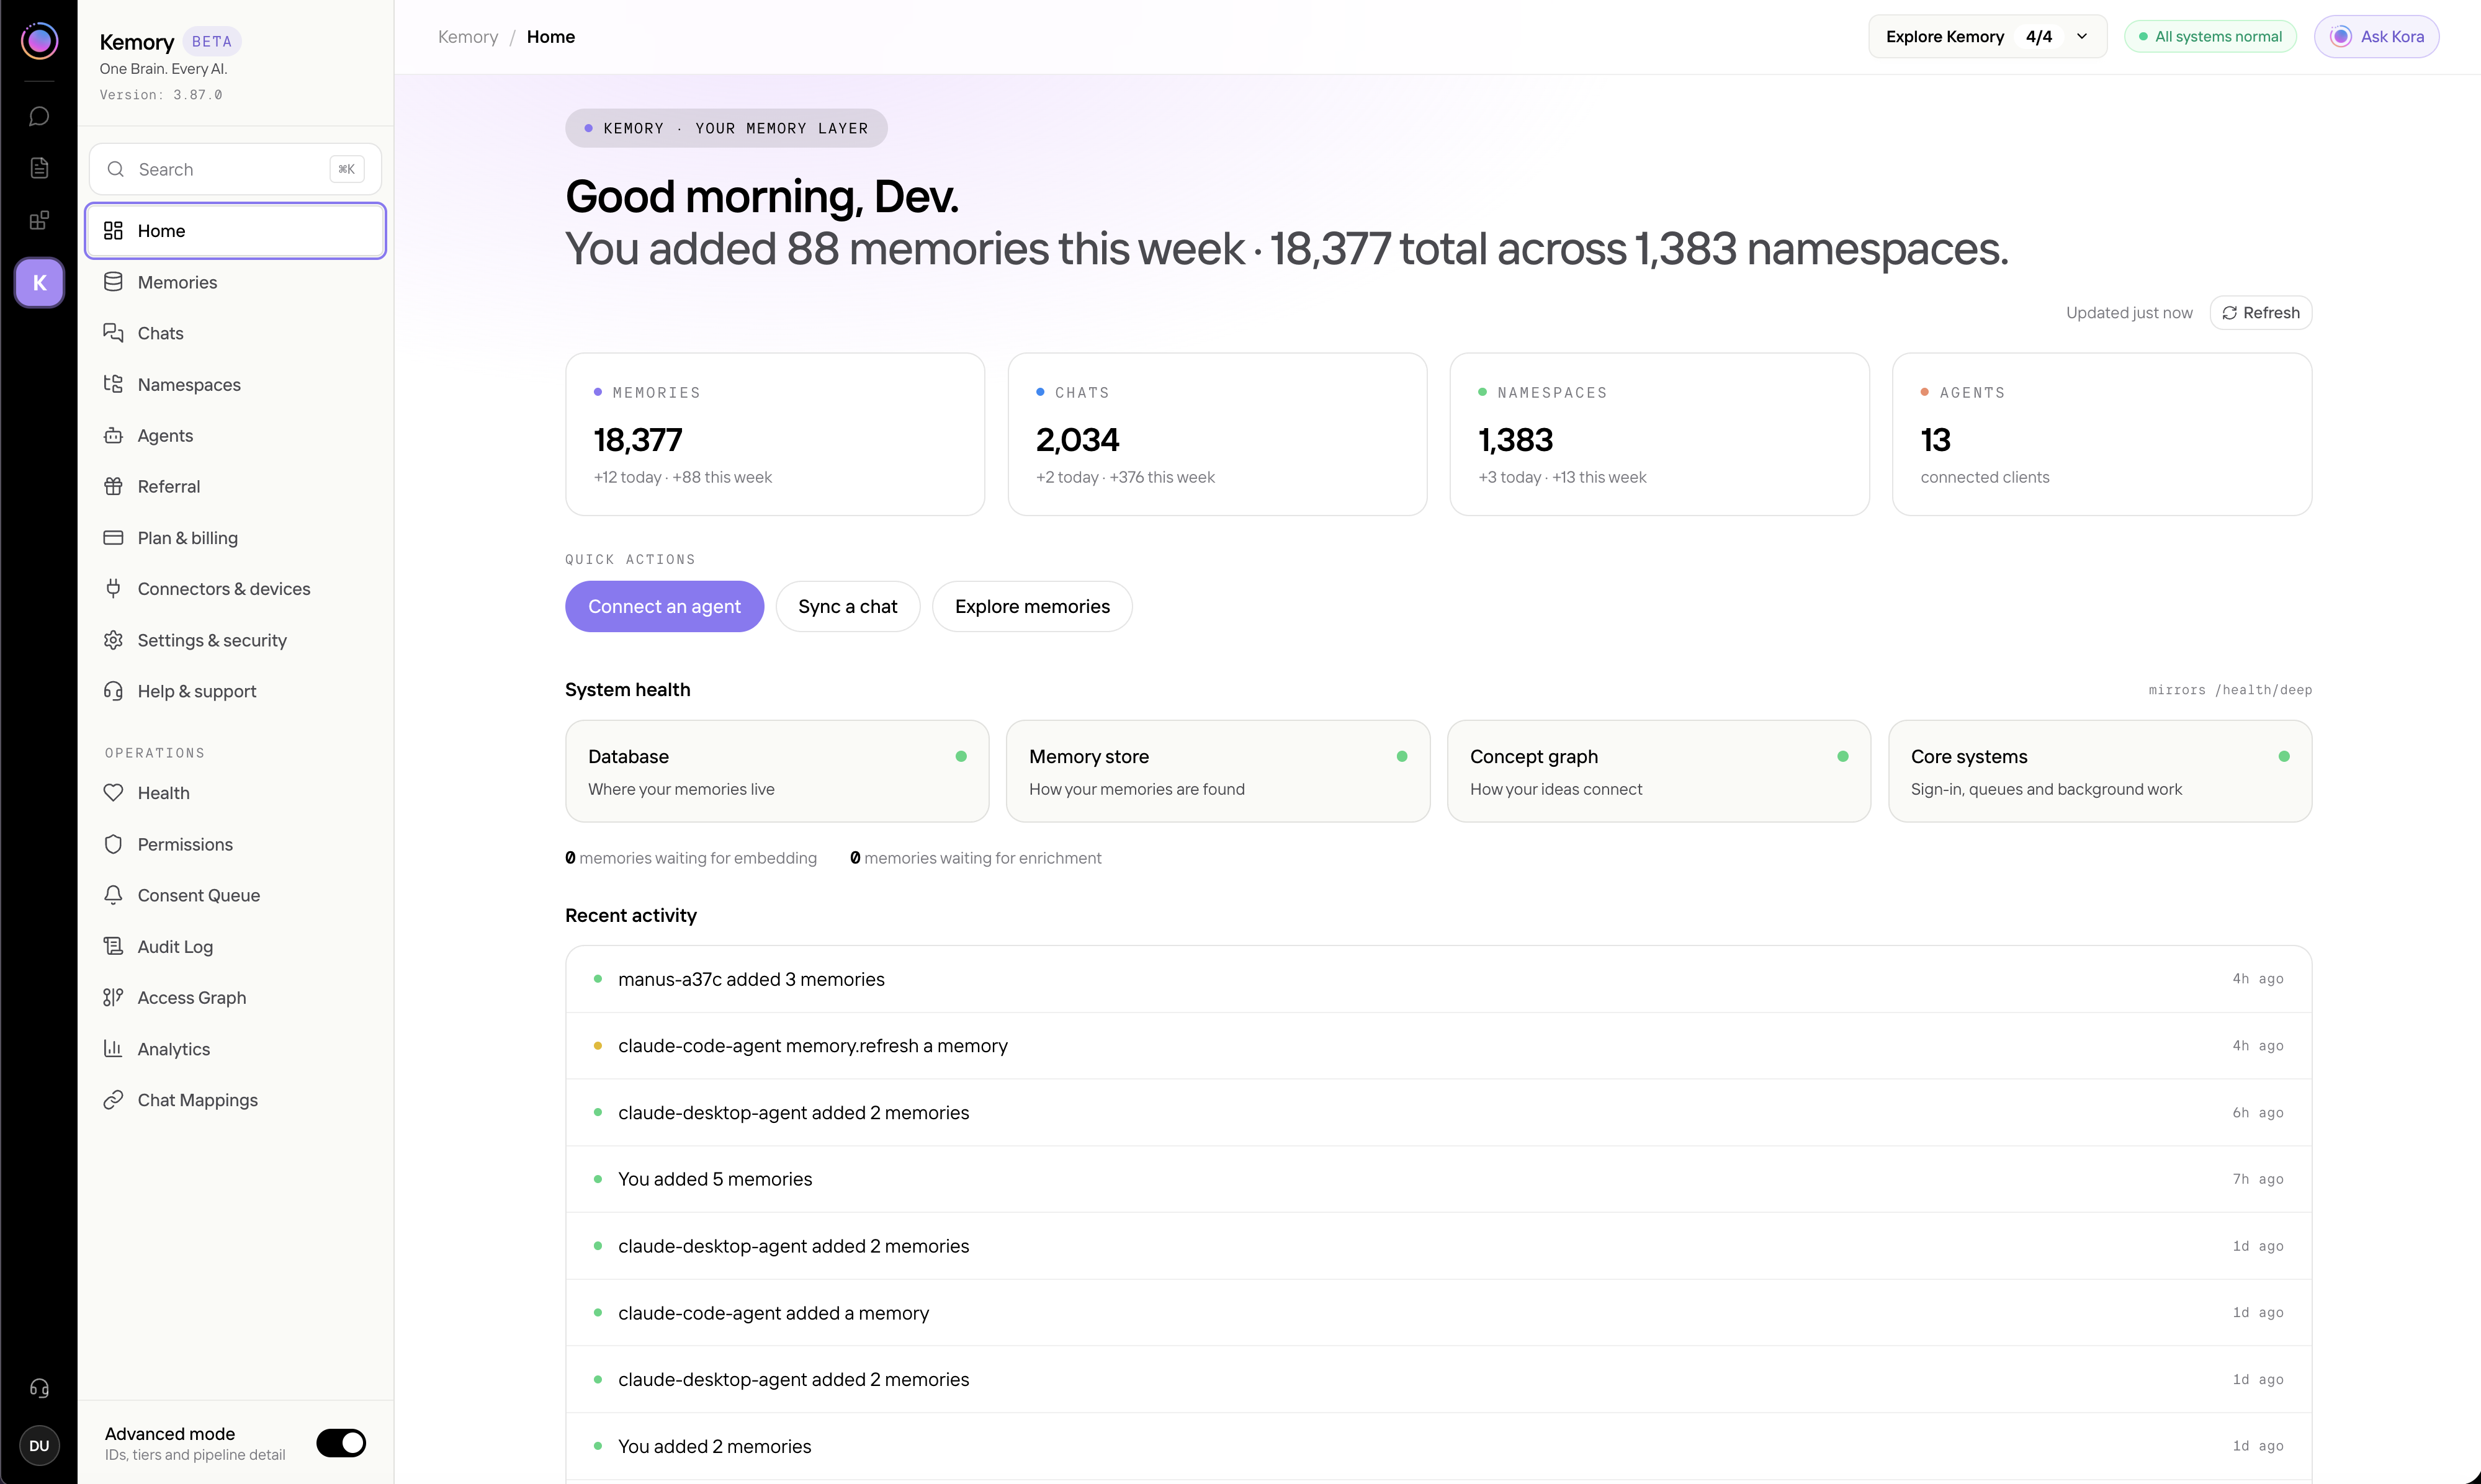Click the Kemory logo at top-left rail
The width and height of the screenshot is (2481, 1484).
click(x=39, y=41)
